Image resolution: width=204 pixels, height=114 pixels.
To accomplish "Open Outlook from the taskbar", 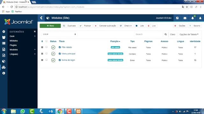I will click(51, 111).
